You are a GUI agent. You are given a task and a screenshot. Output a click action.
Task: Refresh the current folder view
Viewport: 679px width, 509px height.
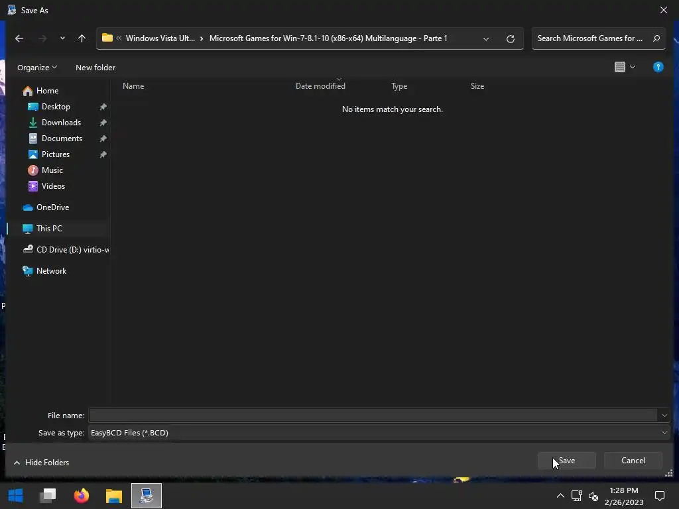point(511,39)
